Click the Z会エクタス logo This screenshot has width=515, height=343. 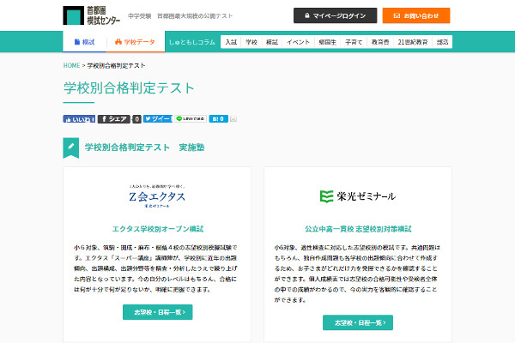point(157,196)
